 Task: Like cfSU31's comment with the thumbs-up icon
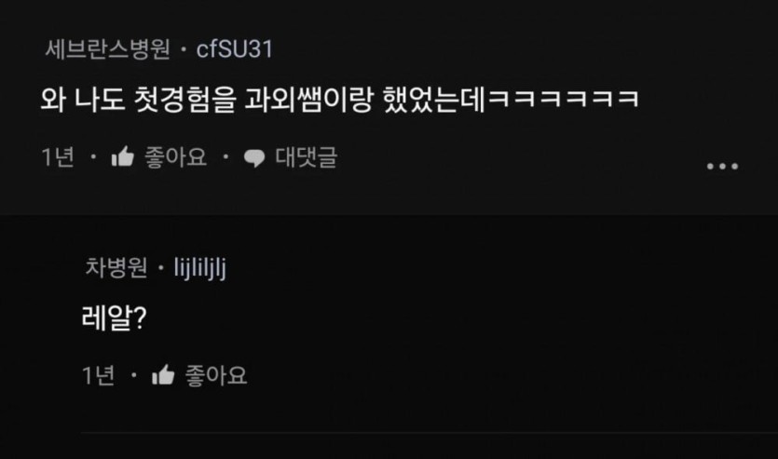tap(123, 156)
